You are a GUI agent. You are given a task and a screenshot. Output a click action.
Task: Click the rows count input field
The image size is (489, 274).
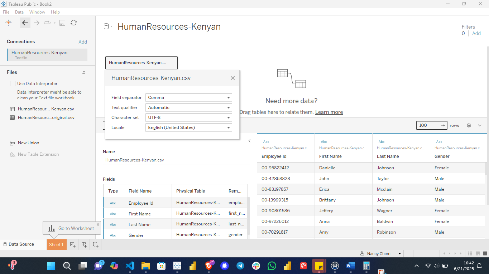point(428,125)
